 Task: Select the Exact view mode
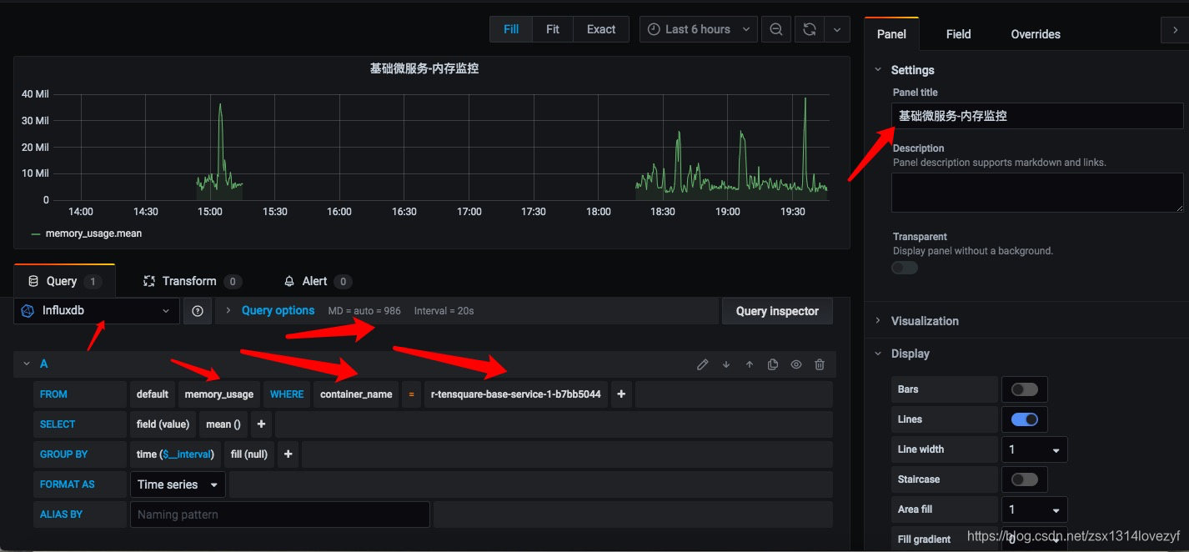601,29
